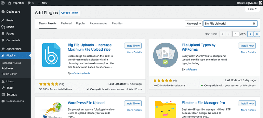Open the Keyword search type dropdown
This screenshot has height=118, width=263.
(194, 24)
